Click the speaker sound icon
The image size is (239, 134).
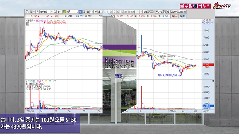point(59,12)
